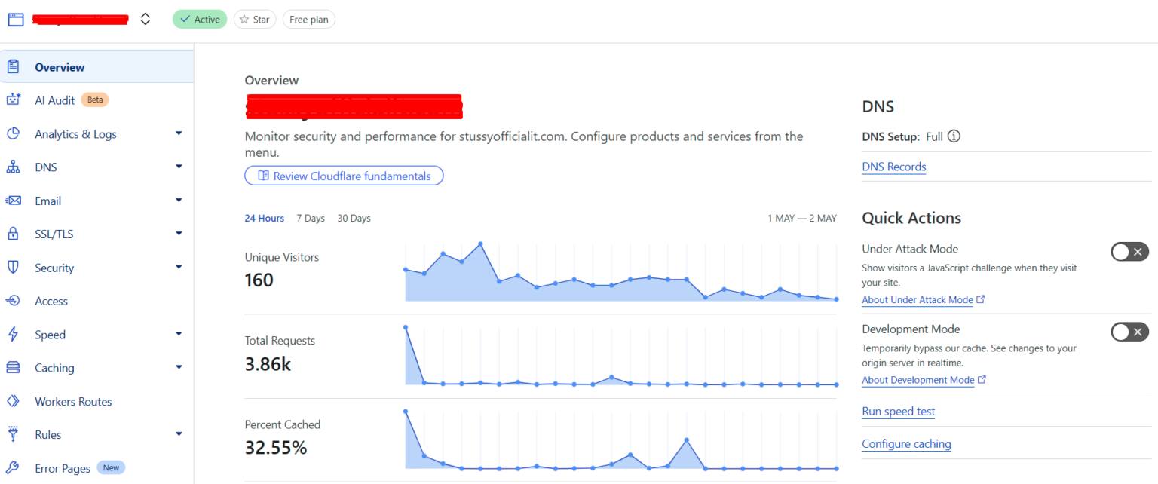Select the Workers Routes code icon

[x=14, y=401]
